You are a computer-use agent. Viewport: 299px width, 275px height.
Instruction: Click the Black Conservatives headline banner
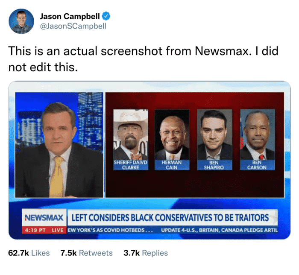click(x=173, y=218)
